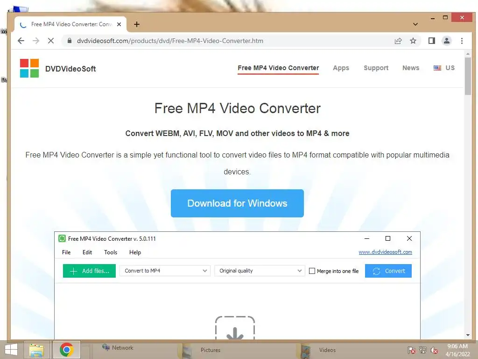This screenshot has height=359, width=478.
Task: Click the Videos folder label
Action: tap(327, 350)
